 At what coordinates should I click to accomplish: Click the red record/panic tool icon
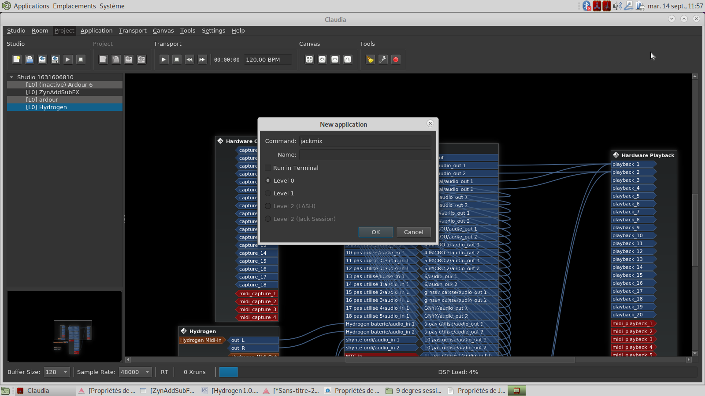(396, 59)
